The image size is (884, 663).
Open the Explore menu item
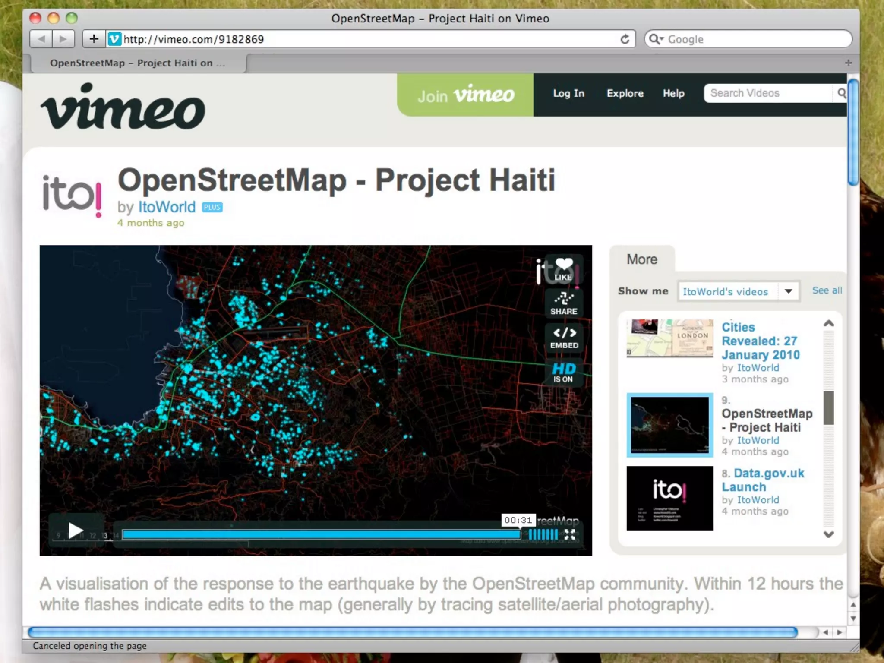[625, 93]
